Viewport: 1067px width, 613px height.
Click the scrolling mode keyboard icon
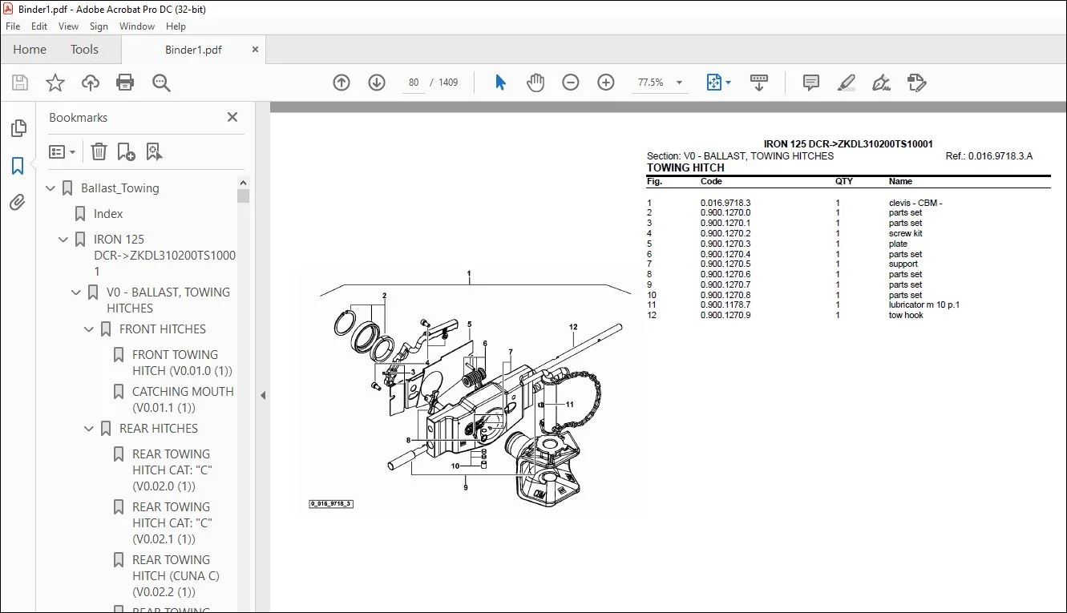pos(758,83)
